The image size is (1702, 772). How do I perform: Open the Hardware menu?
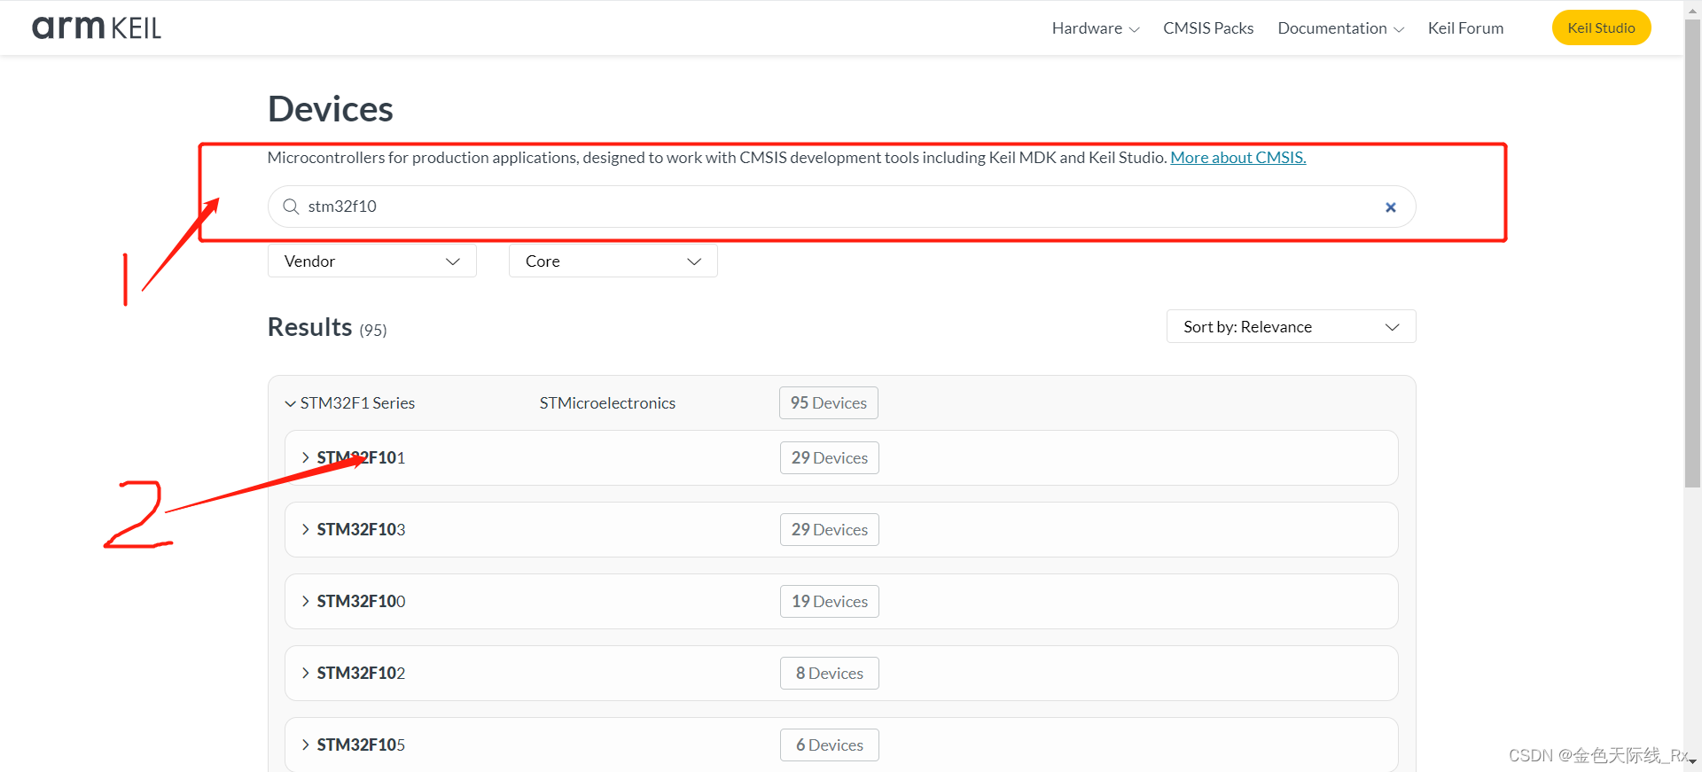coord(1096,28)
